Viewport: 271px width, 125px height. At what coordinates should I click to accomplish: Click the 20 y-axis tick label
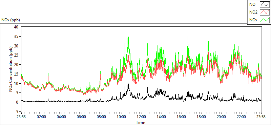[16, 65]
